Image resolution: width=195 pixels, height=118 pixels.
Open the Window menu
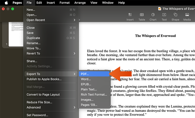[108, 3]
